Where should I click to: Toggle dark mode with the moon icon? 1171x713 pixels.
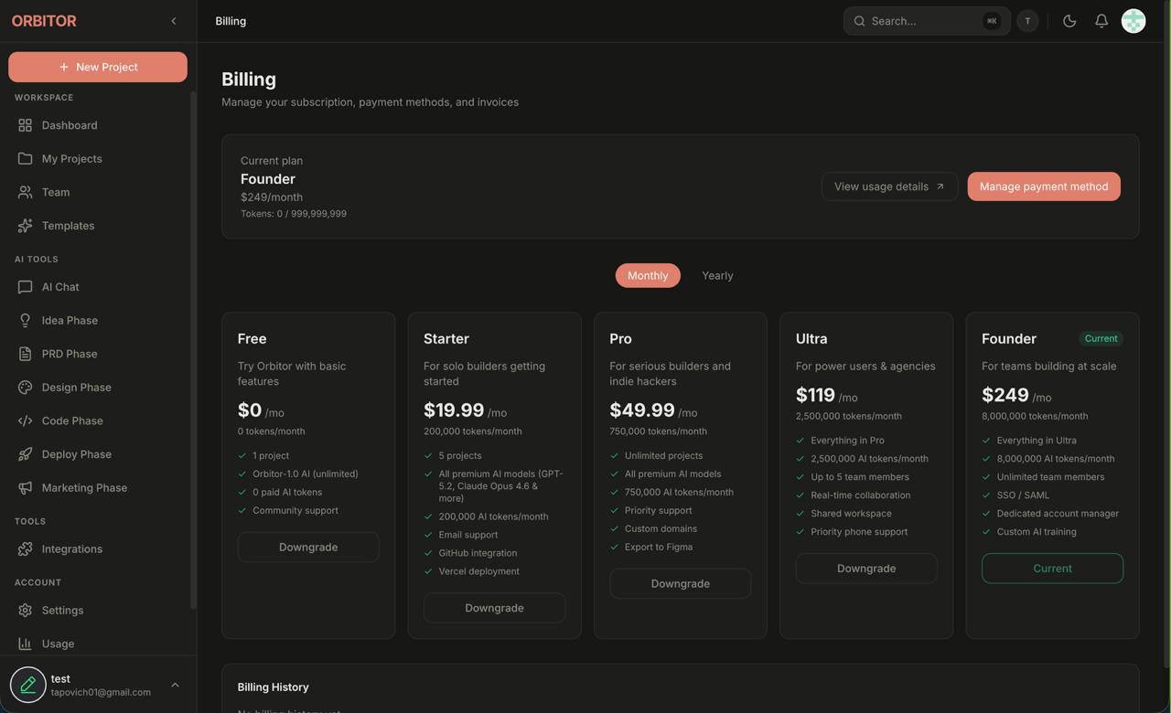1069,21
